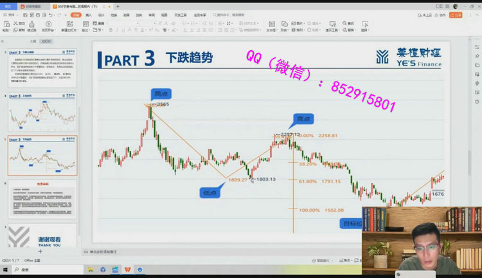
Task: Click the Save icon in quick access bar
Action: (24, 14)
